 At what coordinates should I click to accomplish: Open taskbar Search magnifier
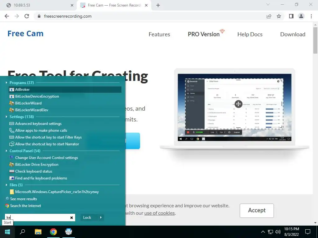pyautogui.click(x=22, y=232)
